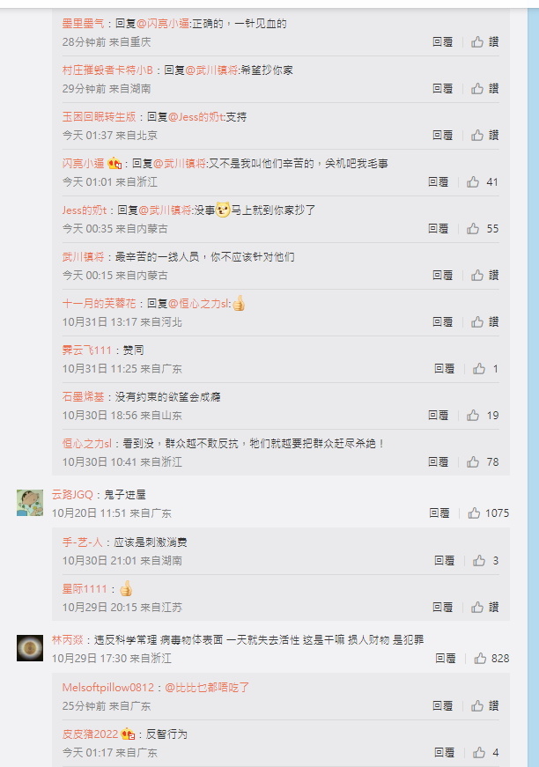
Task: Like 林丙燚's comment with 828 likes
Action: (x=491, y=659)
